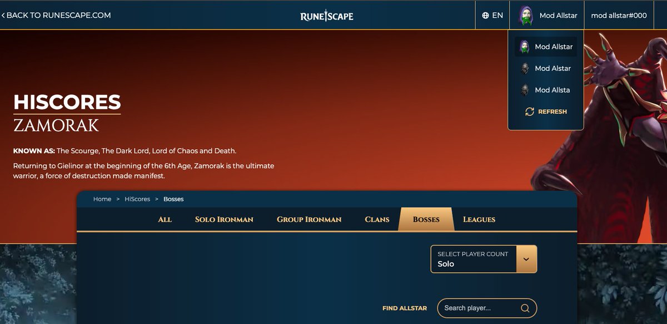
Task: Click the search magnifier icon
Action: click(x=525, y=308)
